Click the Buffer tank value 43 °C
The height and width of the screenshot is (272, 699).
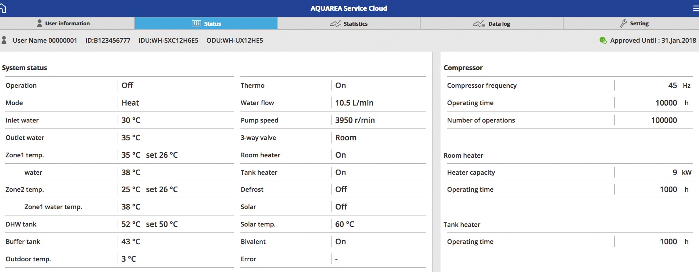click(x=131, y=242)
